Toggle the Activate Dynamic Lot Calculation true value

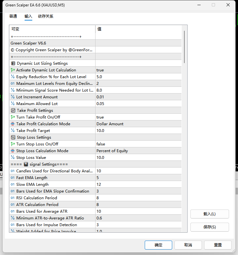pyautogui.click(x=138, y=70)
